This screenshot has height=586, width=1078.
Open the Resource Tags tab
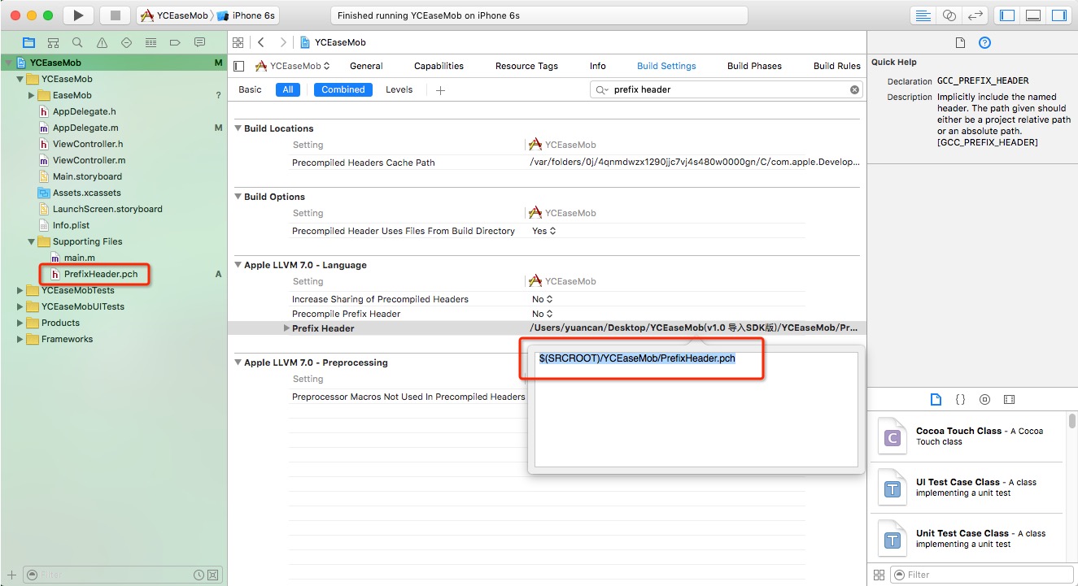click(526, 66)
